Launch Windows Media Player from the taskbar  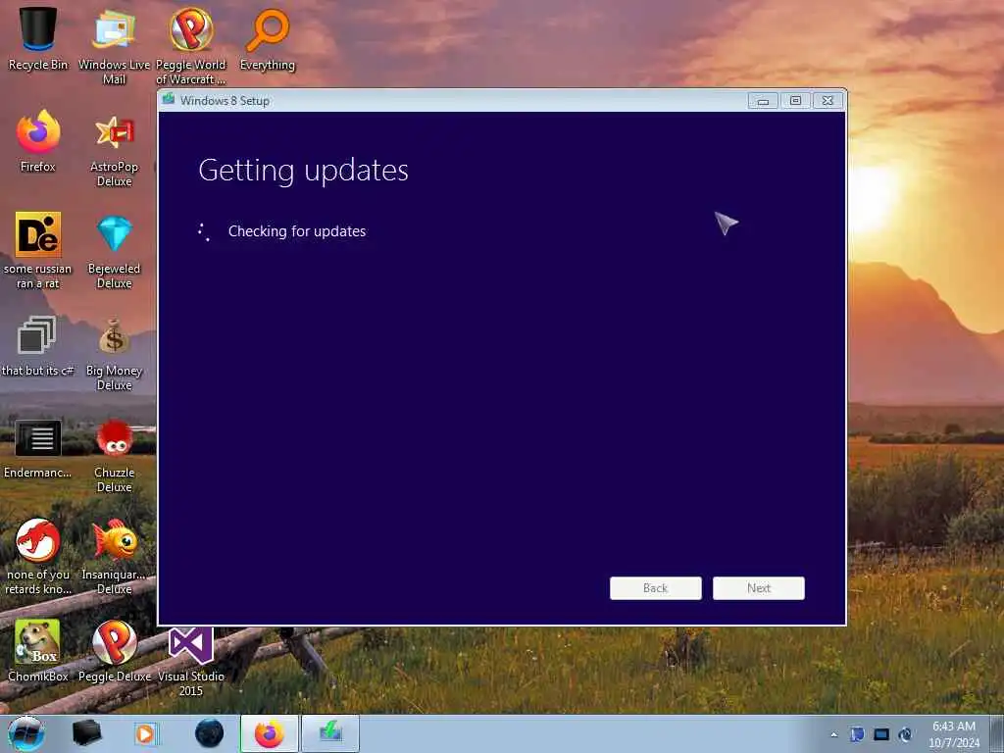145,733
